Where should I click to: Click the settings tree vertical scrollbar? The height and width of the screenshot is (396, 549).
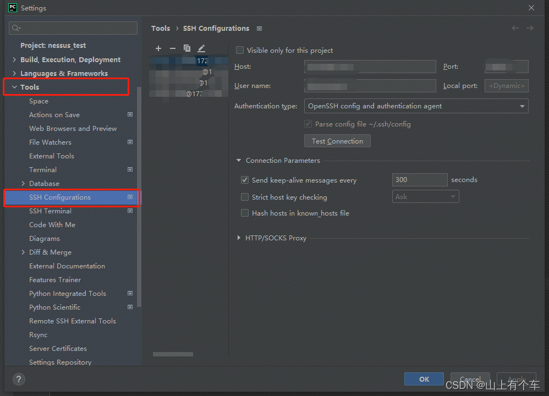(139, 196)
